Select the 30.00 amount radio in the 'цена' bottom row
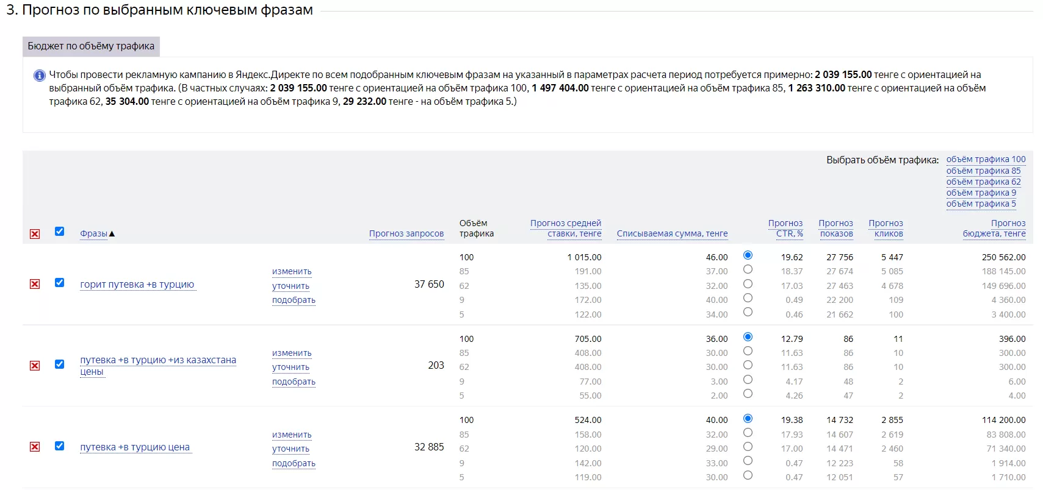Screen dimensions: 1043x490 (x=748, y=475)
